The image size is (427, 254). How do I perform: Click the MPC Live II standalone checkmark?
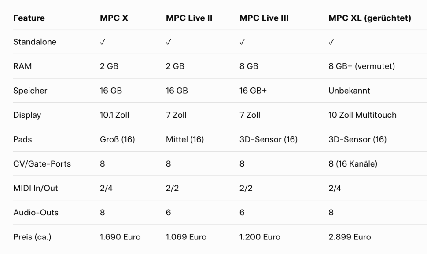[168, 42]
